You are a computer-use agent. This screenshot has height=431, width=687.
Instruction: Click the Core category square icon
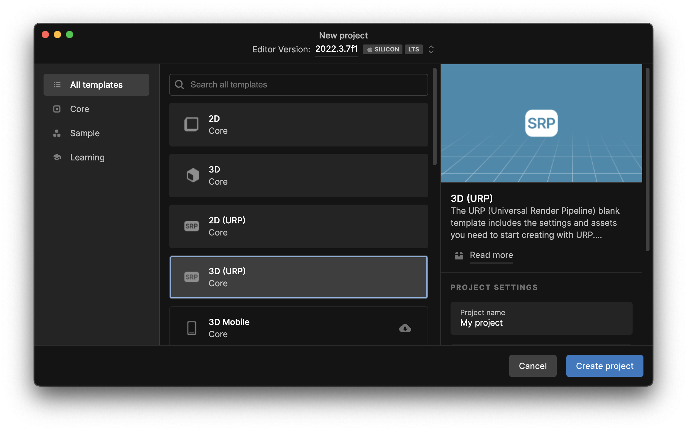(57, 109)
